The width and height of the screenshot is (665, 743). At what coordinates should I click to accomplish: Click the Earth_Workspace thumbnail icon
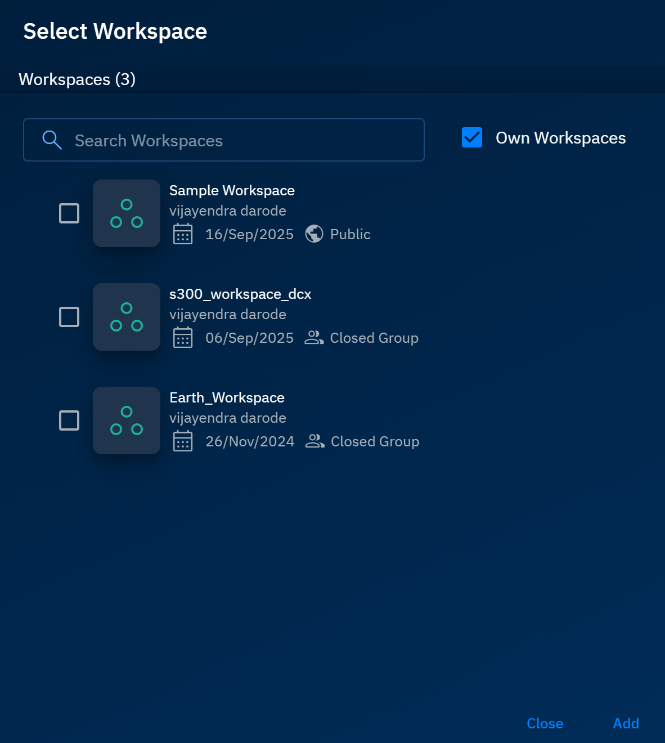[127, 420]
